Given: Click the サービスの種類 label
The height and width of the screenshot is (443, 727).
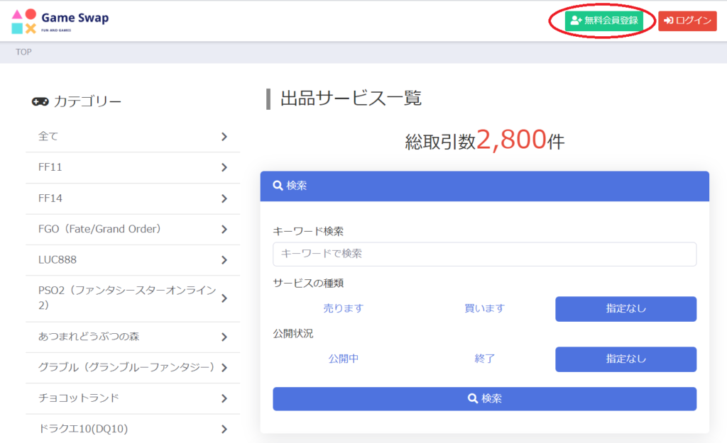Looking at the screenshot, I should click(x=308, y=283).
